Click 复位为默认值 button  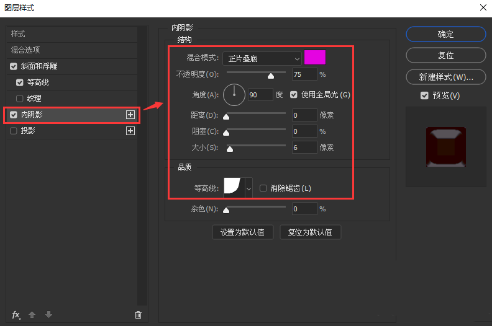[x=310, y=232]
